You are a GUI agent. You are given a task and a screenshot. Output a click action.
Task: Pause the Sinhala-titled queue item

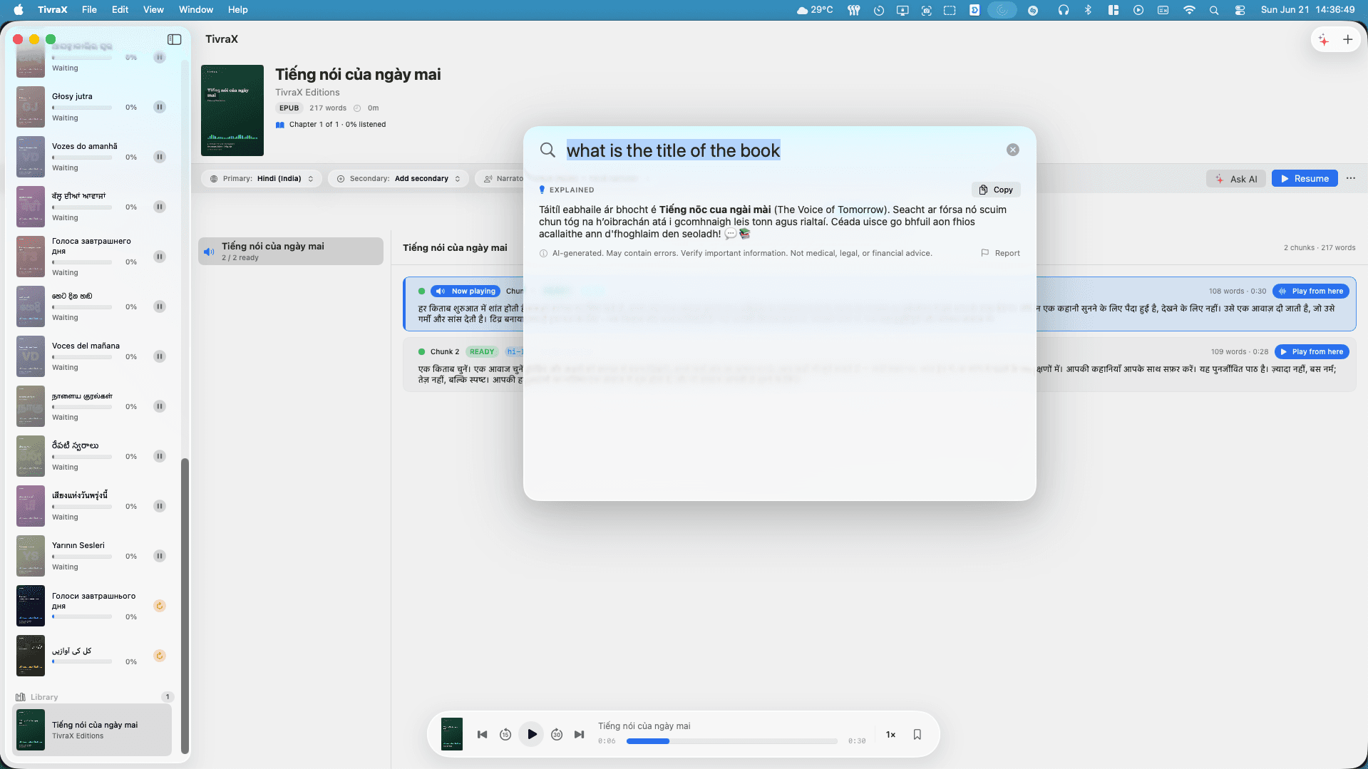(x=160, y=306)
